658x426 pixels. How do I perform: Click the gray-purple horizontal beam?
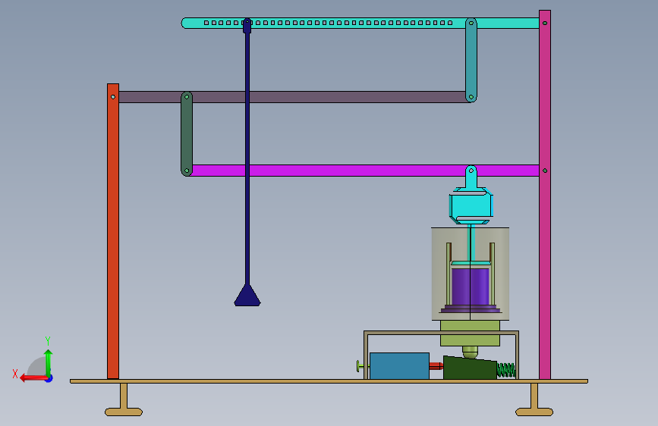click(294, 97)
